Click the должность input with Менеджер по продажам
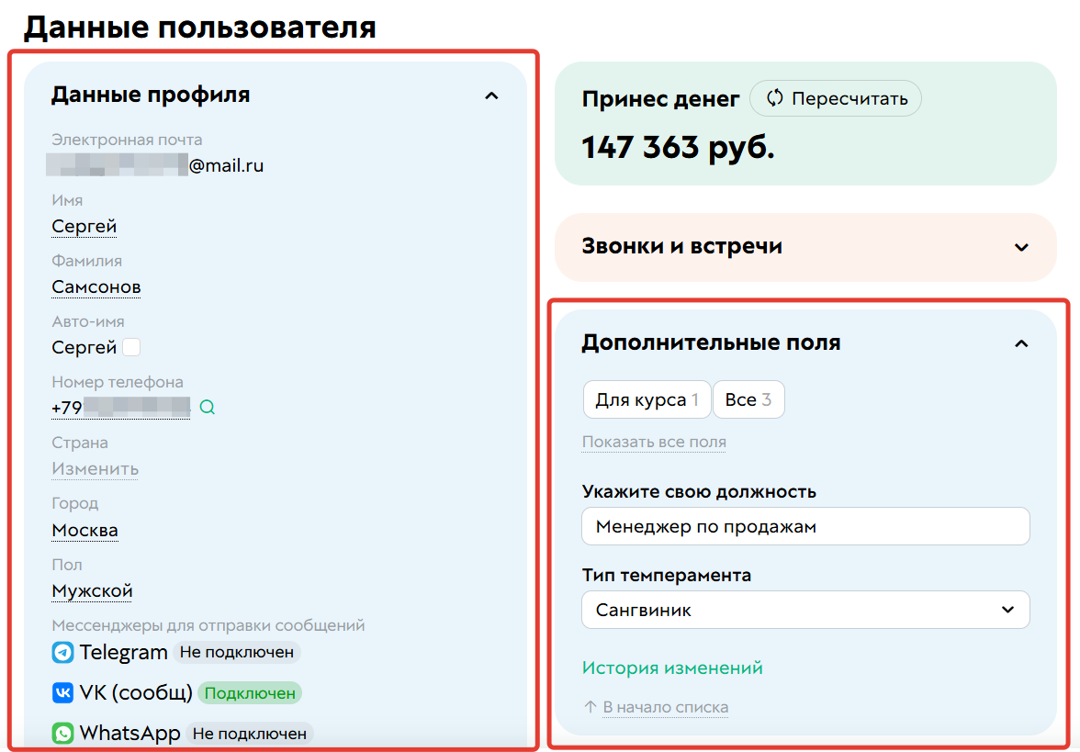Image resolution: width=1080 pixels, height=752 pixels. [x=805, y=526]
